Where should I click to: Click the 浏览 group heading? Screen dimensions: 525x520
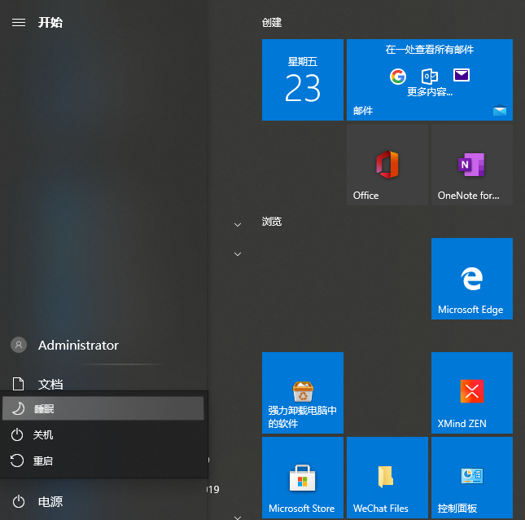point(272,221)
